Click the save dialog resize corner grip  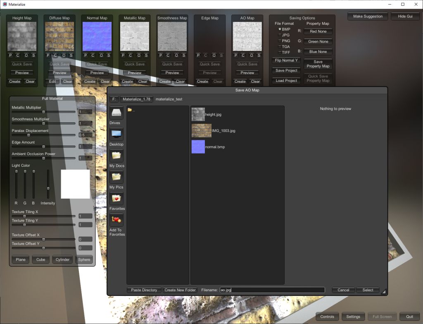pos(383,291)
